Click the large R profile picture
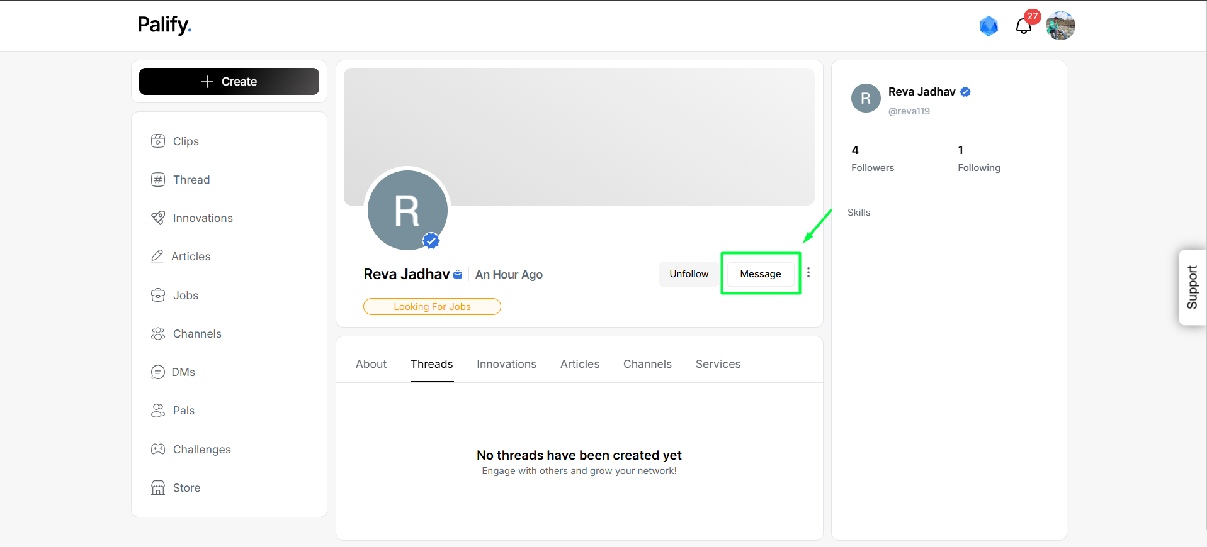The width and height of the screenshot is (1207, 547). click(x=407, y=210)
